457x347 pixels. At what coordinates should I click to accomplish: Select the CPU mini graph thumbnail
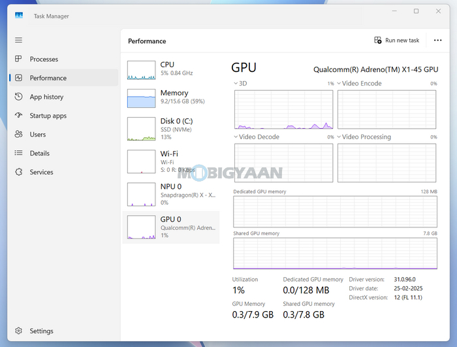[x=142, y=70]
